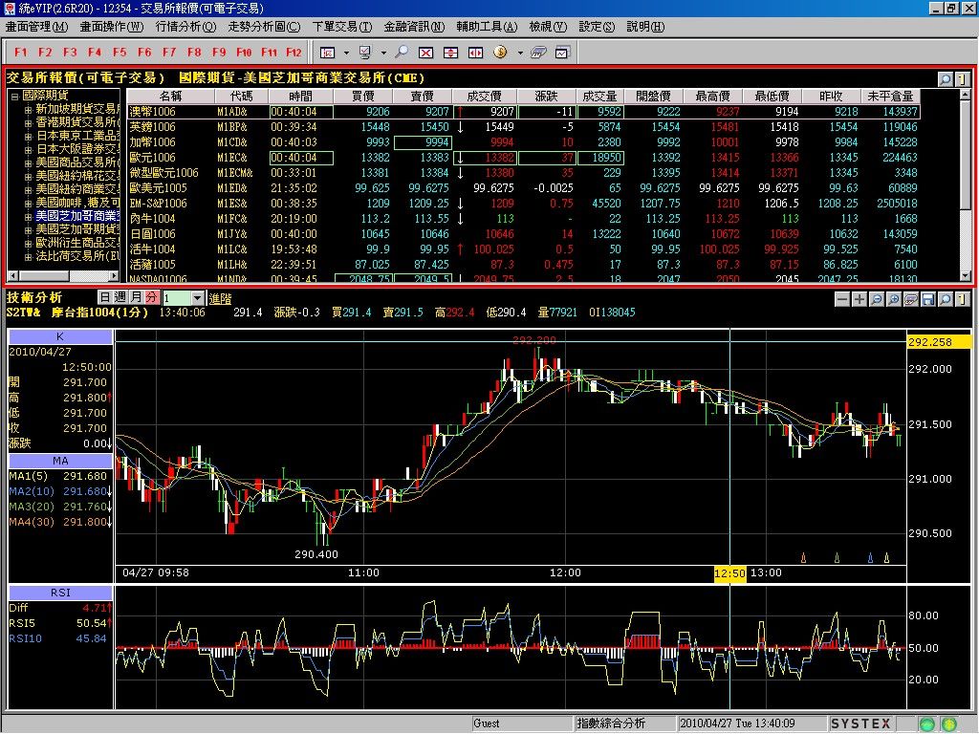Switch chart period to 日 (daily)
This screenshot has height=734, width=979.
pyautogui.click(x=105, y=298)
